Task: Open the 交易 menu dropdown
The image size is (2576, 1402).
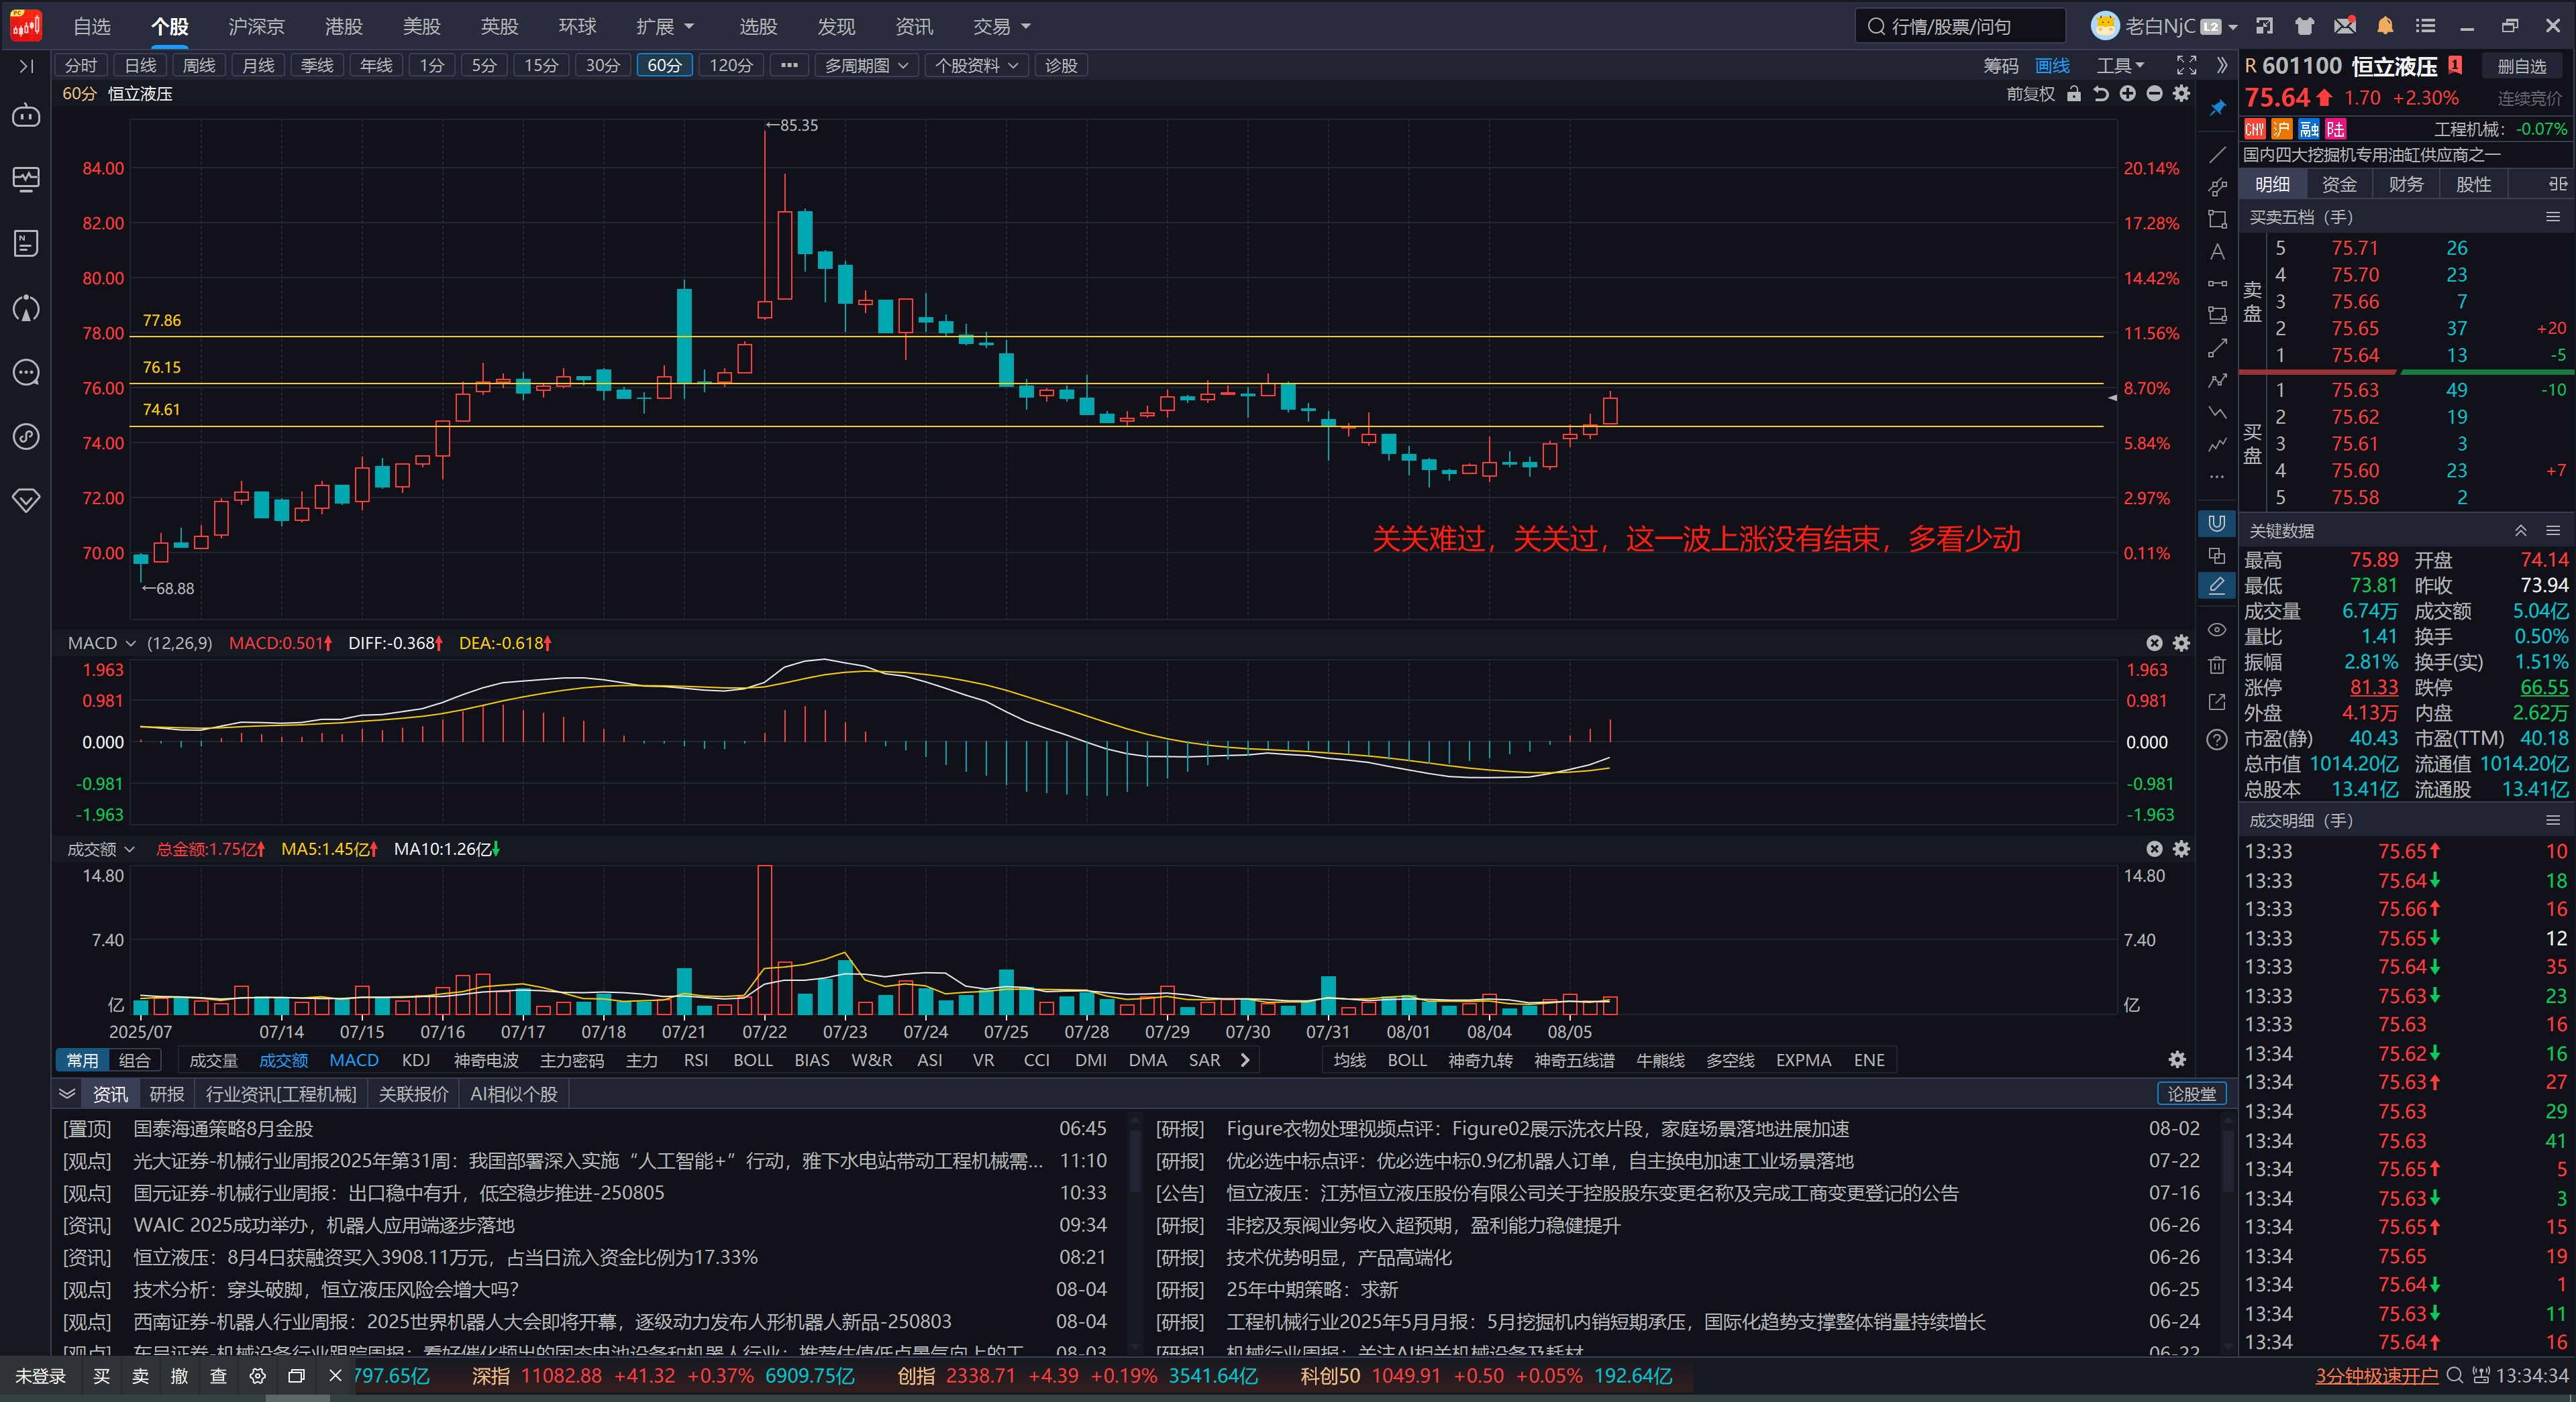Action: [x=1002, y=26]
